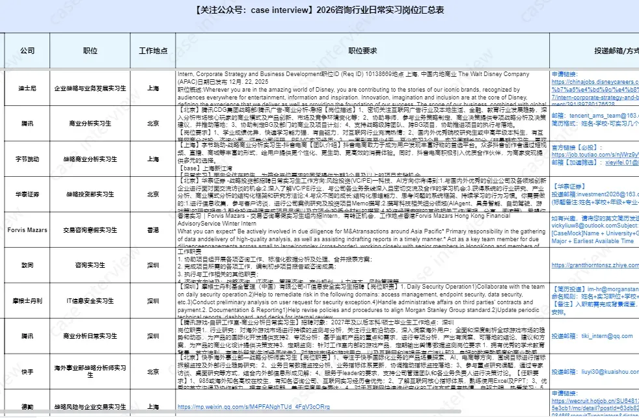Select the Forvis Mazars company cell

coord(26,229)
